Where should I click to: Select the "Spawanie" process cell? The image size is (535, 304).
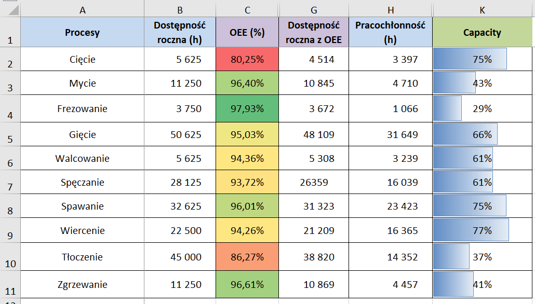pyautogui.click(x=83, y=206)
